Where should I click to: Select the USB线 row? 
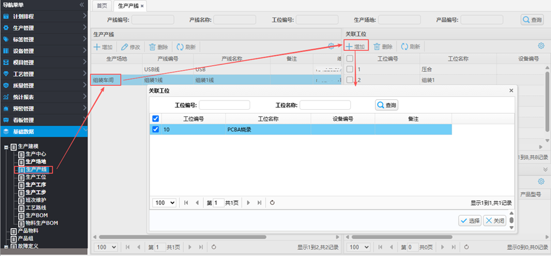coord(216,69)
